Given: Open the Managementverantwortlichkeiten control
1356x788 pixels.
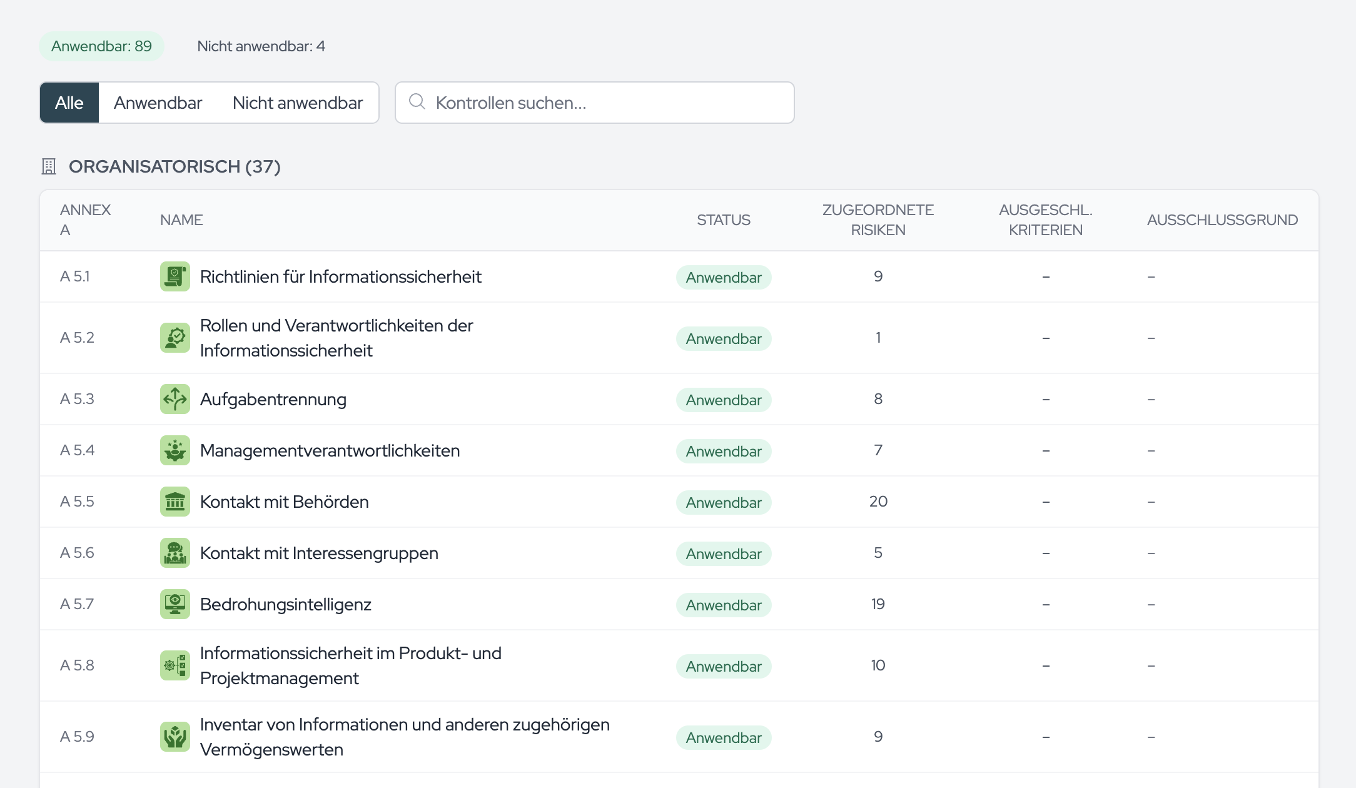Looking at the screenshot, I should tap(330, 450).
